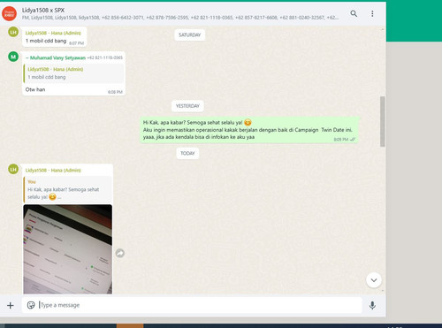The image size is (442, 328).
Task: Click the SATURDAY date label
Action: tap(189, 35)
